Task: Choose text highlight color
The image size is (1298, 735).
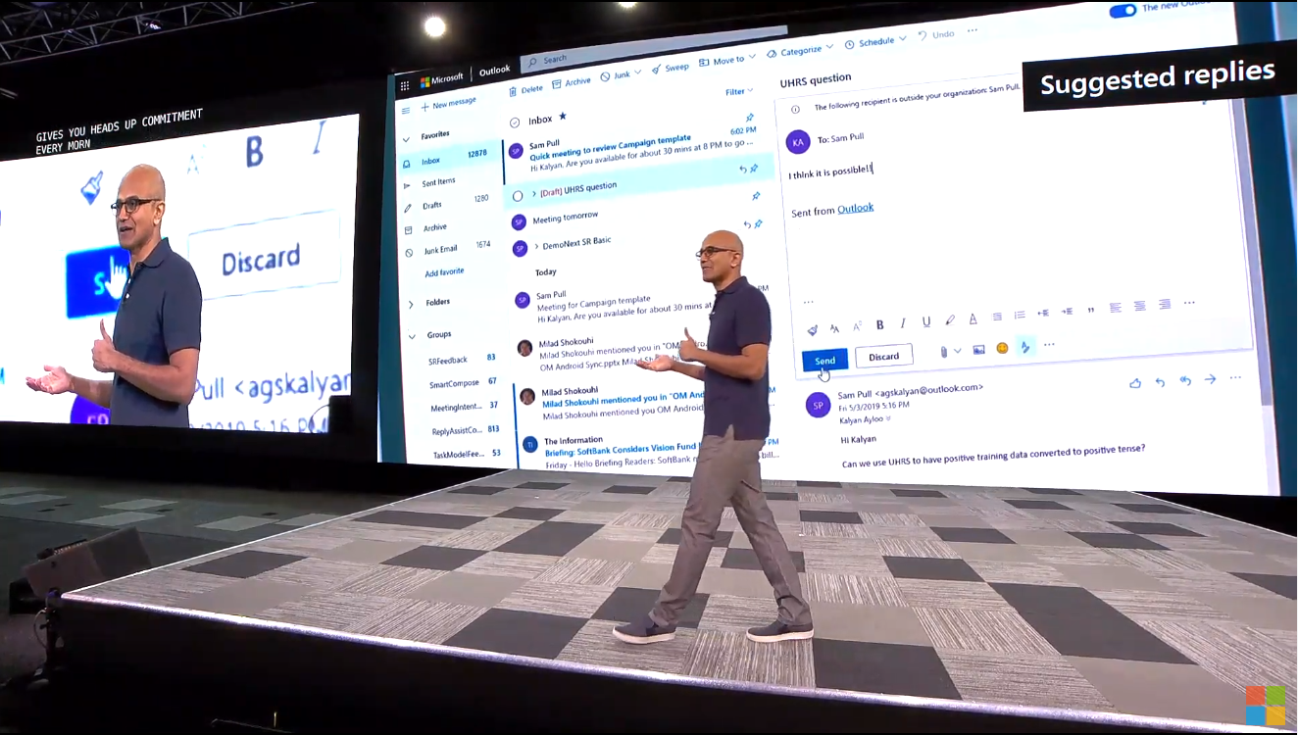Action: point(949,319)
